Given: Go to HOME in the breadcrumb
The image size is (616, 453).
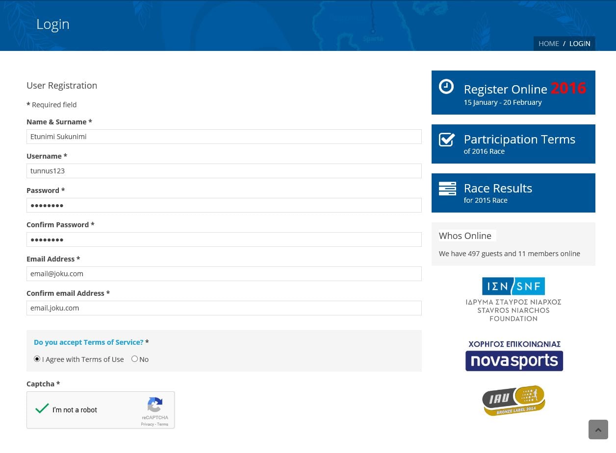Looking at the screenshot, I should 548,44.
